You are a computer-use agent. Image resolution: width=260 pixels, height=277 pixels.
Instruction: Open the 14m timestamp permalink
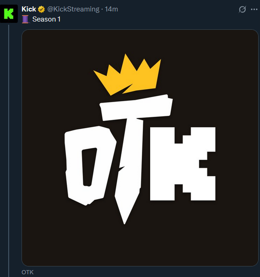point(111,9)
